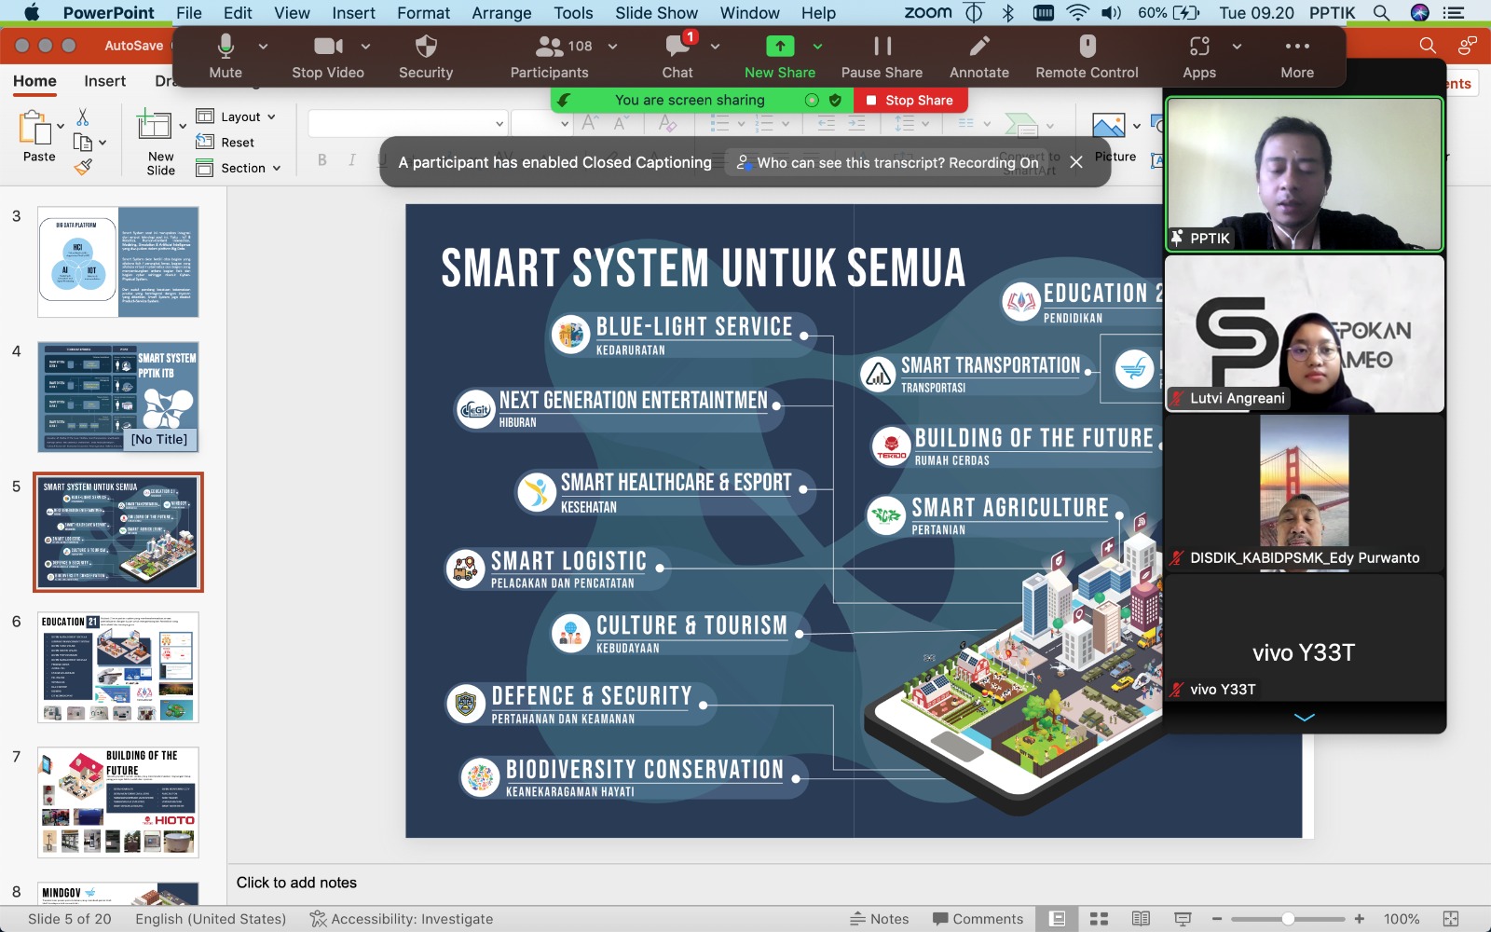Click the Paste clipboard icon
The width and height of the screenshot is (1491, 932).
[x=34, y=127]
